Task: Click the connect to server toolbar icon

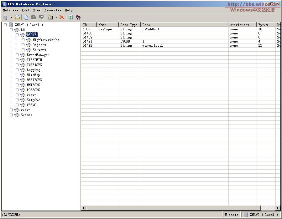Action: pos(5,17)
